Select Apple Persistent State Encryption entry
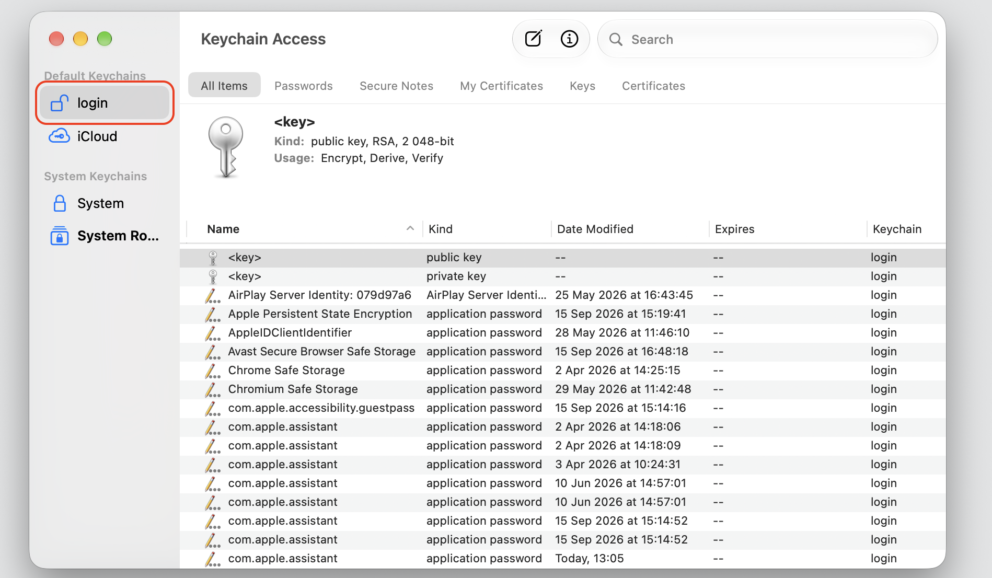 pyautogui.click(x=563, y=314)
